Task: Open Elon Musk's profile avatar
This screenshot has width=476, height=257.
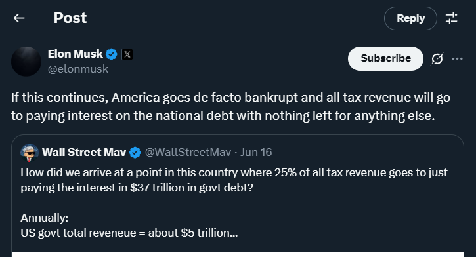Action: pyautogui.click(x=26, y=62)
